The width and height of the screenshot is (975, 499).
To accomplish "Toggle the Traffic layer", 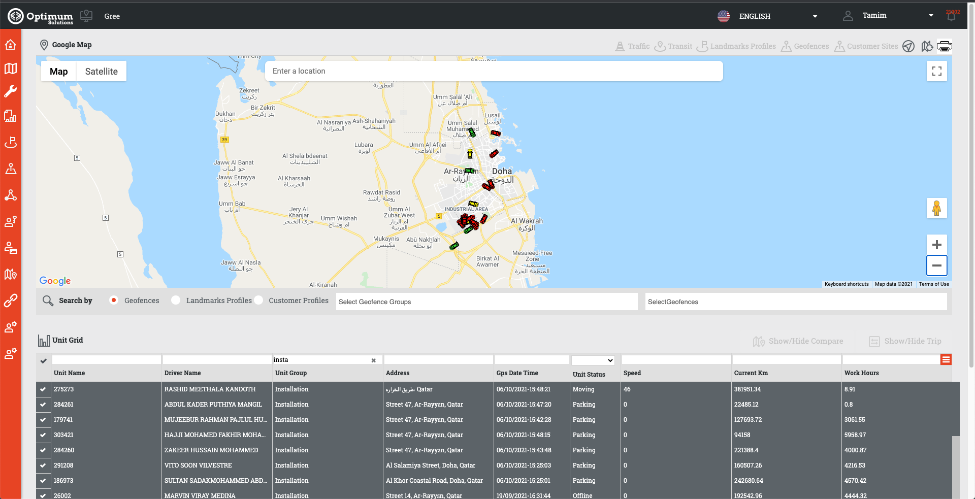I will [632, 46].
